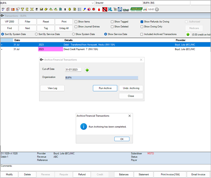Click the ABC spell check icon

[3, 9]
